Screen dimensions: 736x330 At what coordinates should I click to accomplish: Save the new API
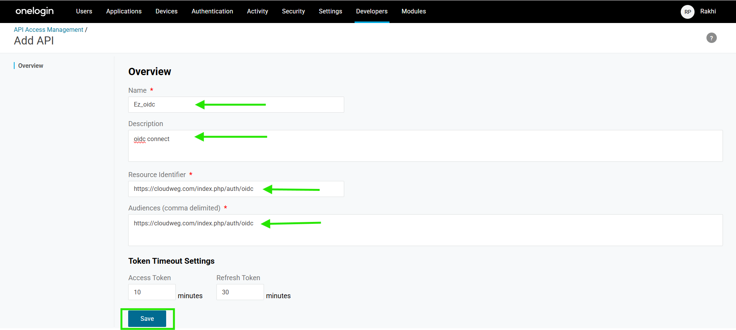147,319
